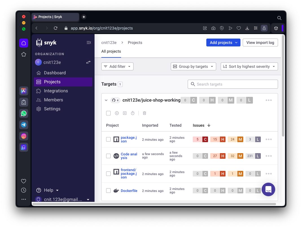
Task: Check the select-all checkbox in target toolbar
Action: (108, 113)
